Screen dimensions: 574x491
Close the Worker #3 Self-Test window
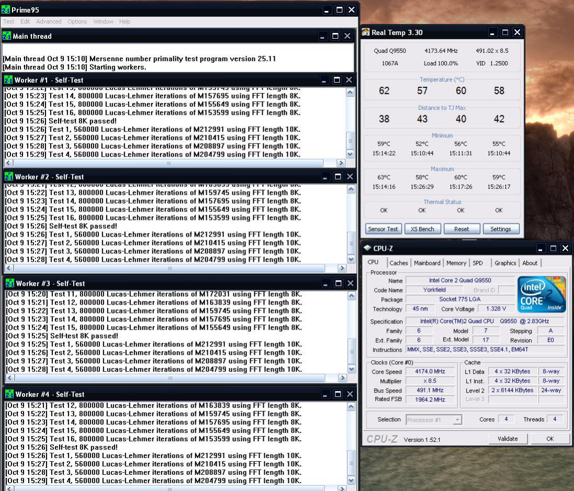point(351,283)
